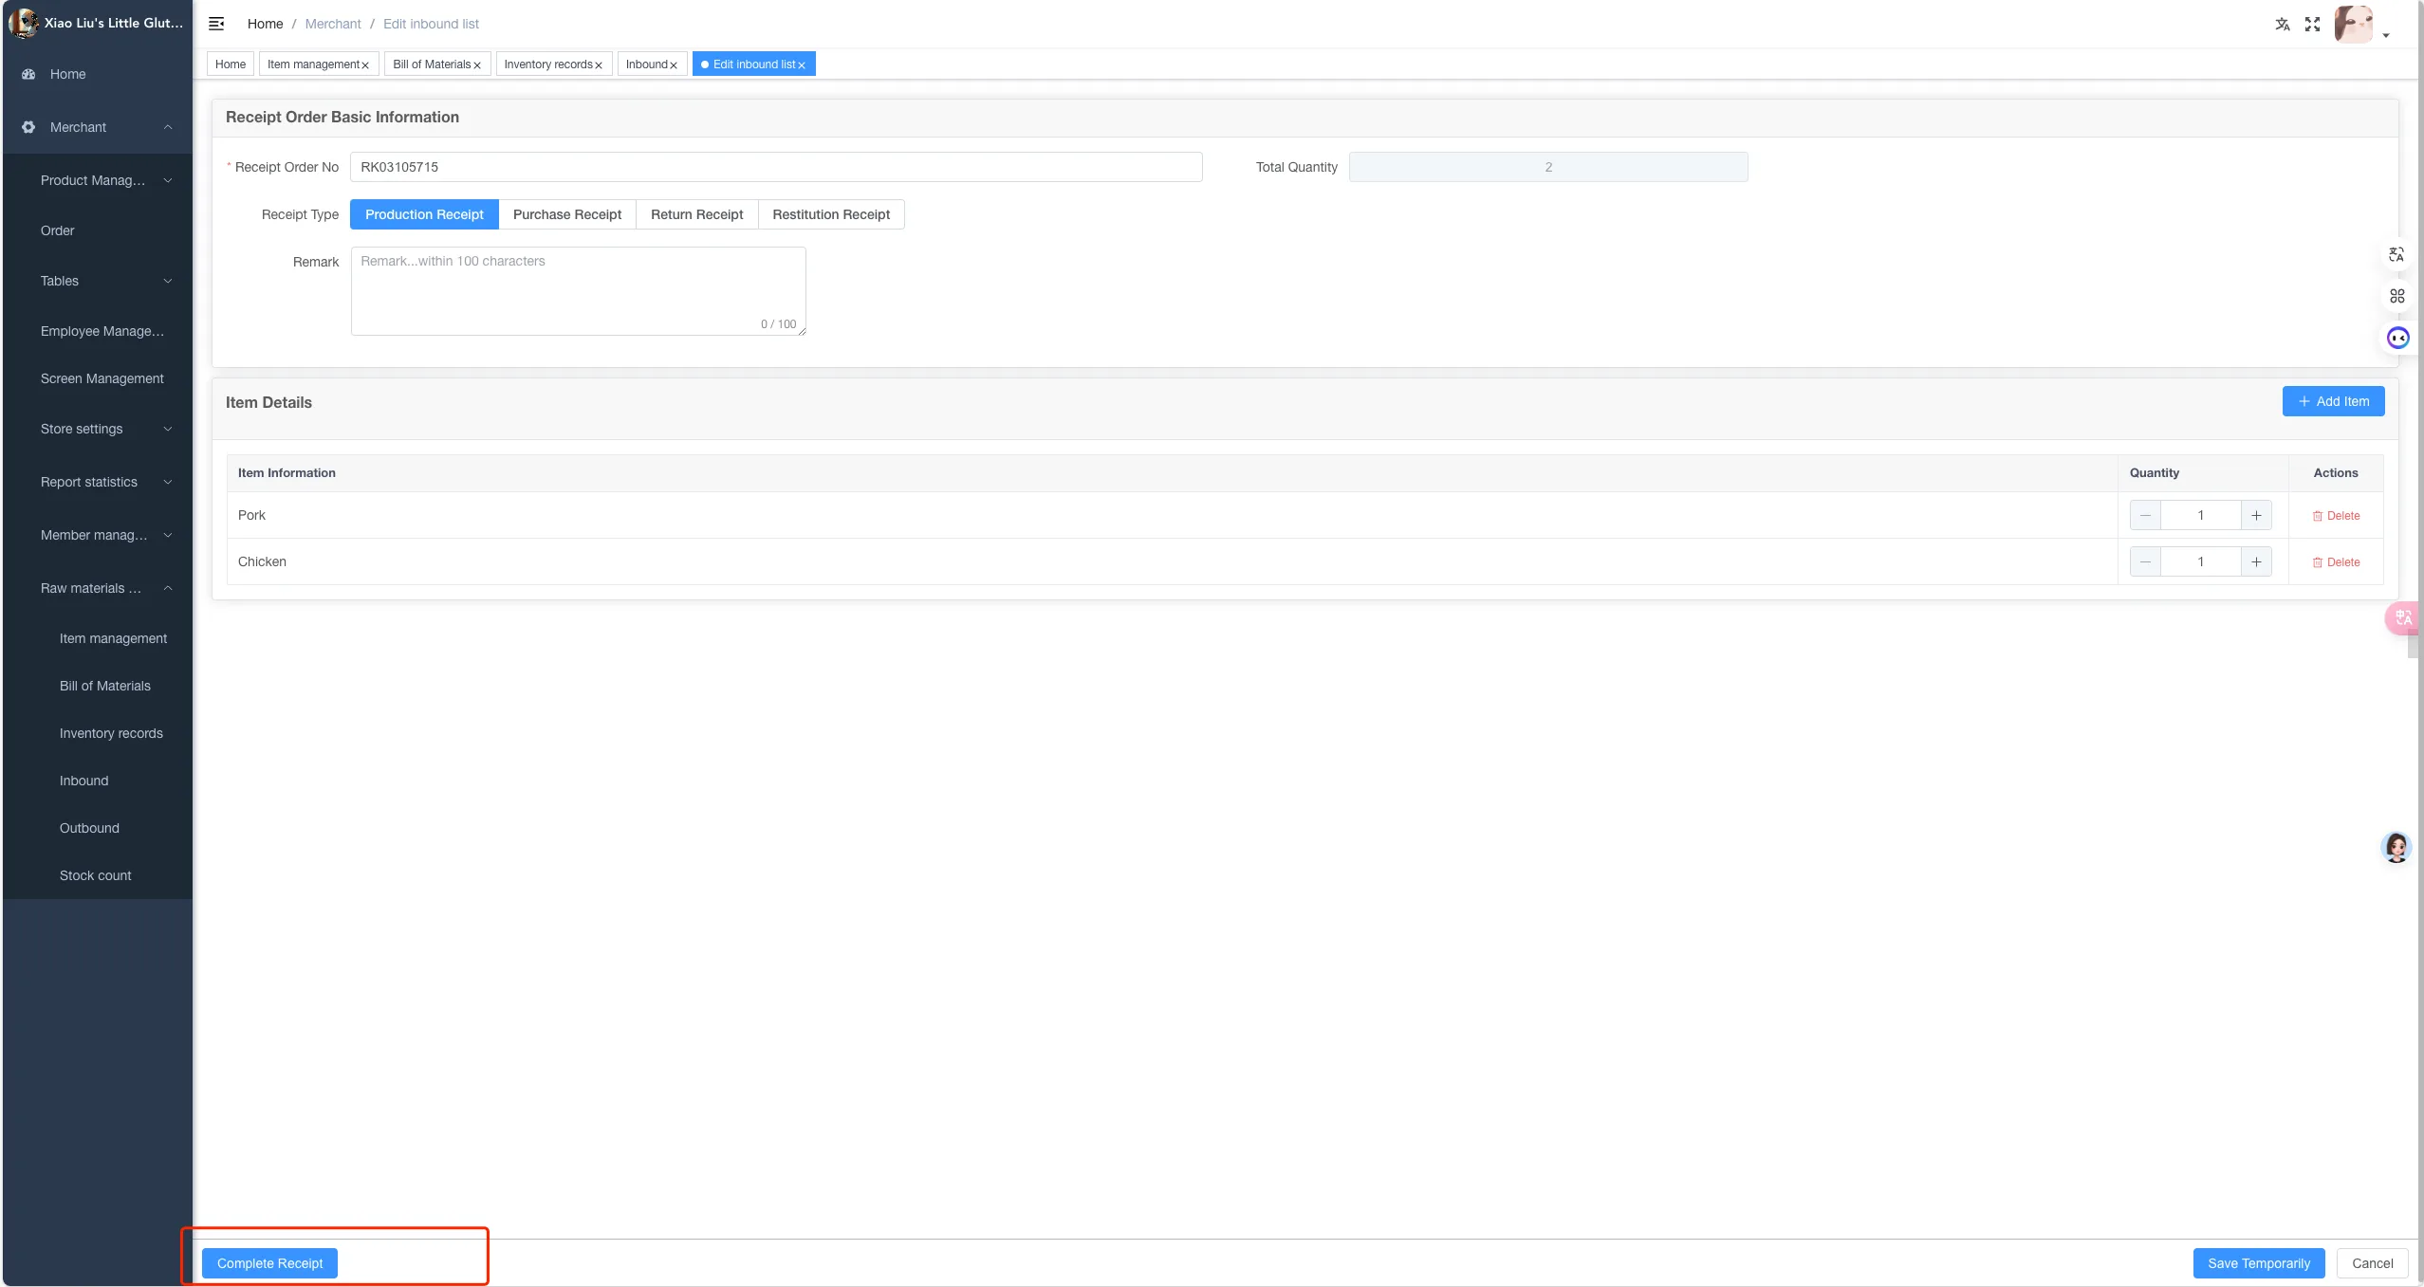
Task: Delete the Pork item row
Action: 2336,516
